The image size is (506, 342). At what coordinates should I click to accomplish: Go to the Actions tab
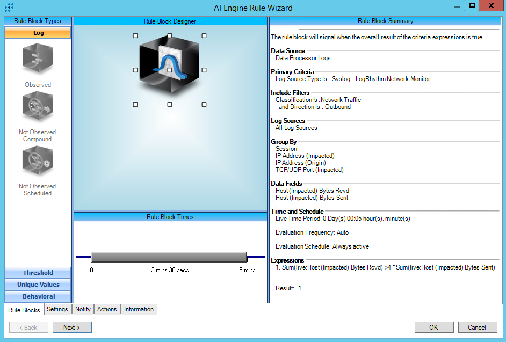coord(107,309)
